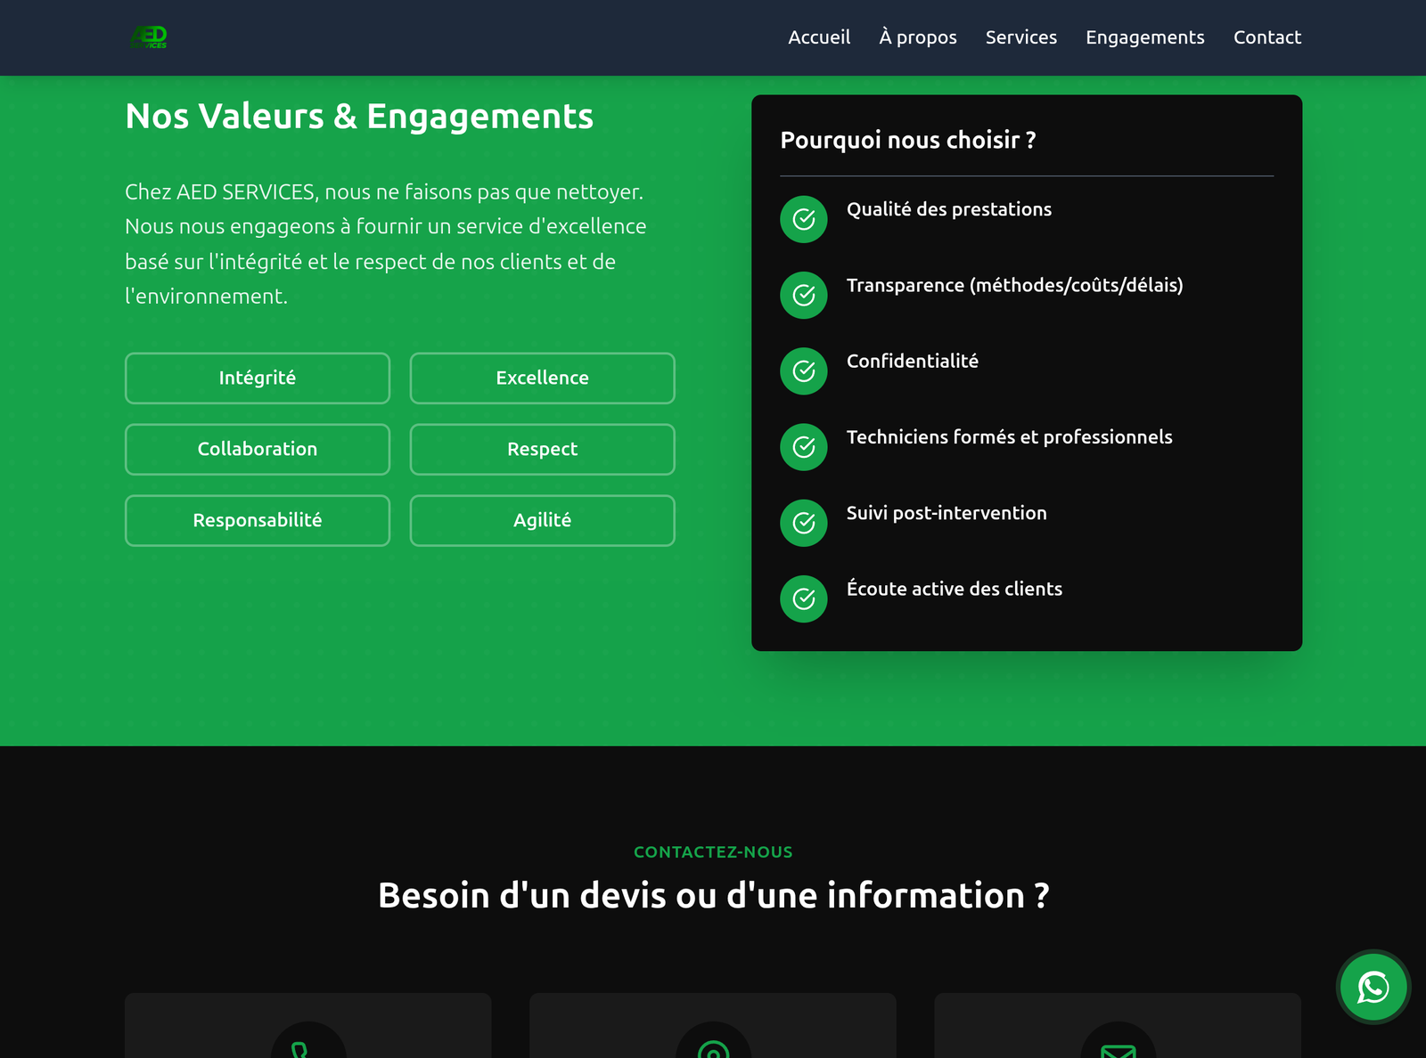Click the Nos Valeurs & Engagements heading
This screenshot has width=1426, height=1058.
(359, 117)
